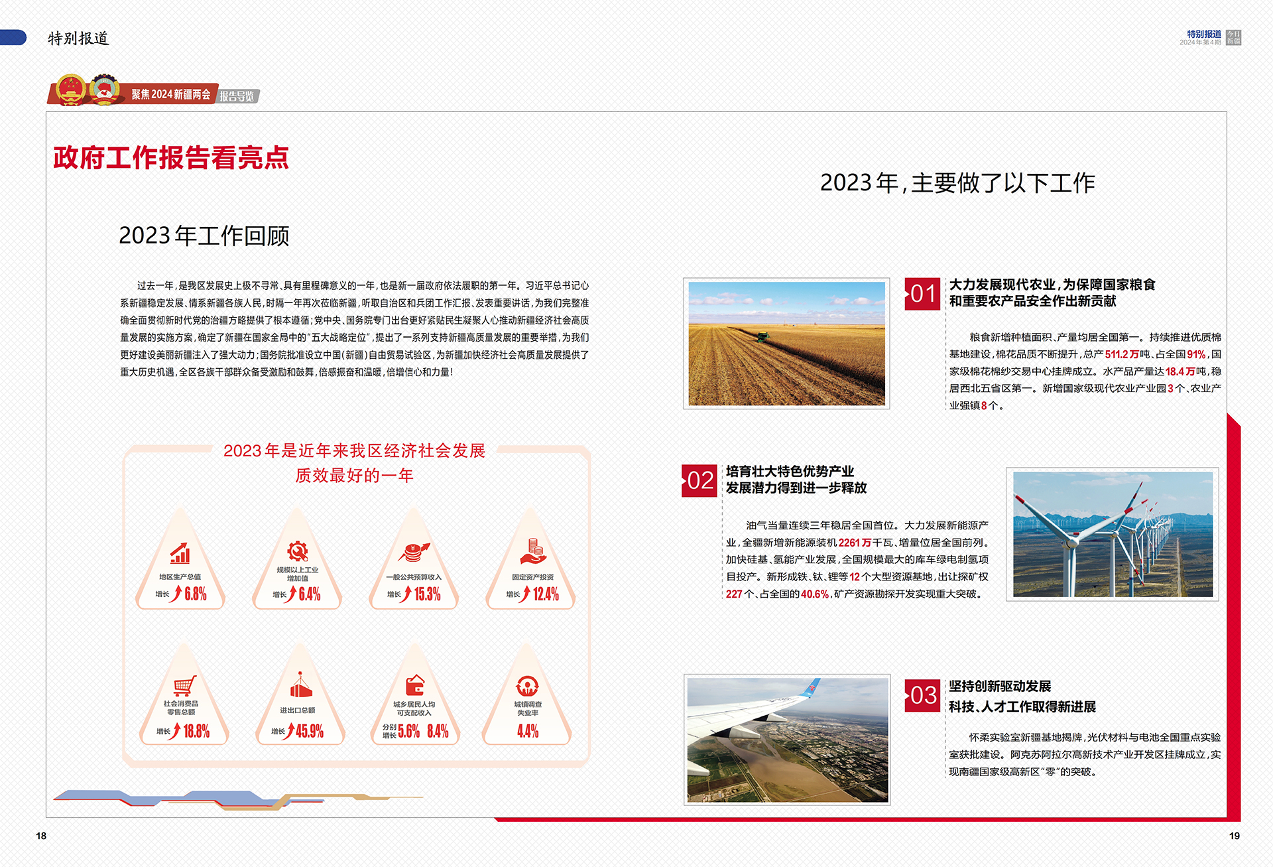Click the 今日新疆 logo box at top right
The image size is (1273, 867).
(1233, 37)
